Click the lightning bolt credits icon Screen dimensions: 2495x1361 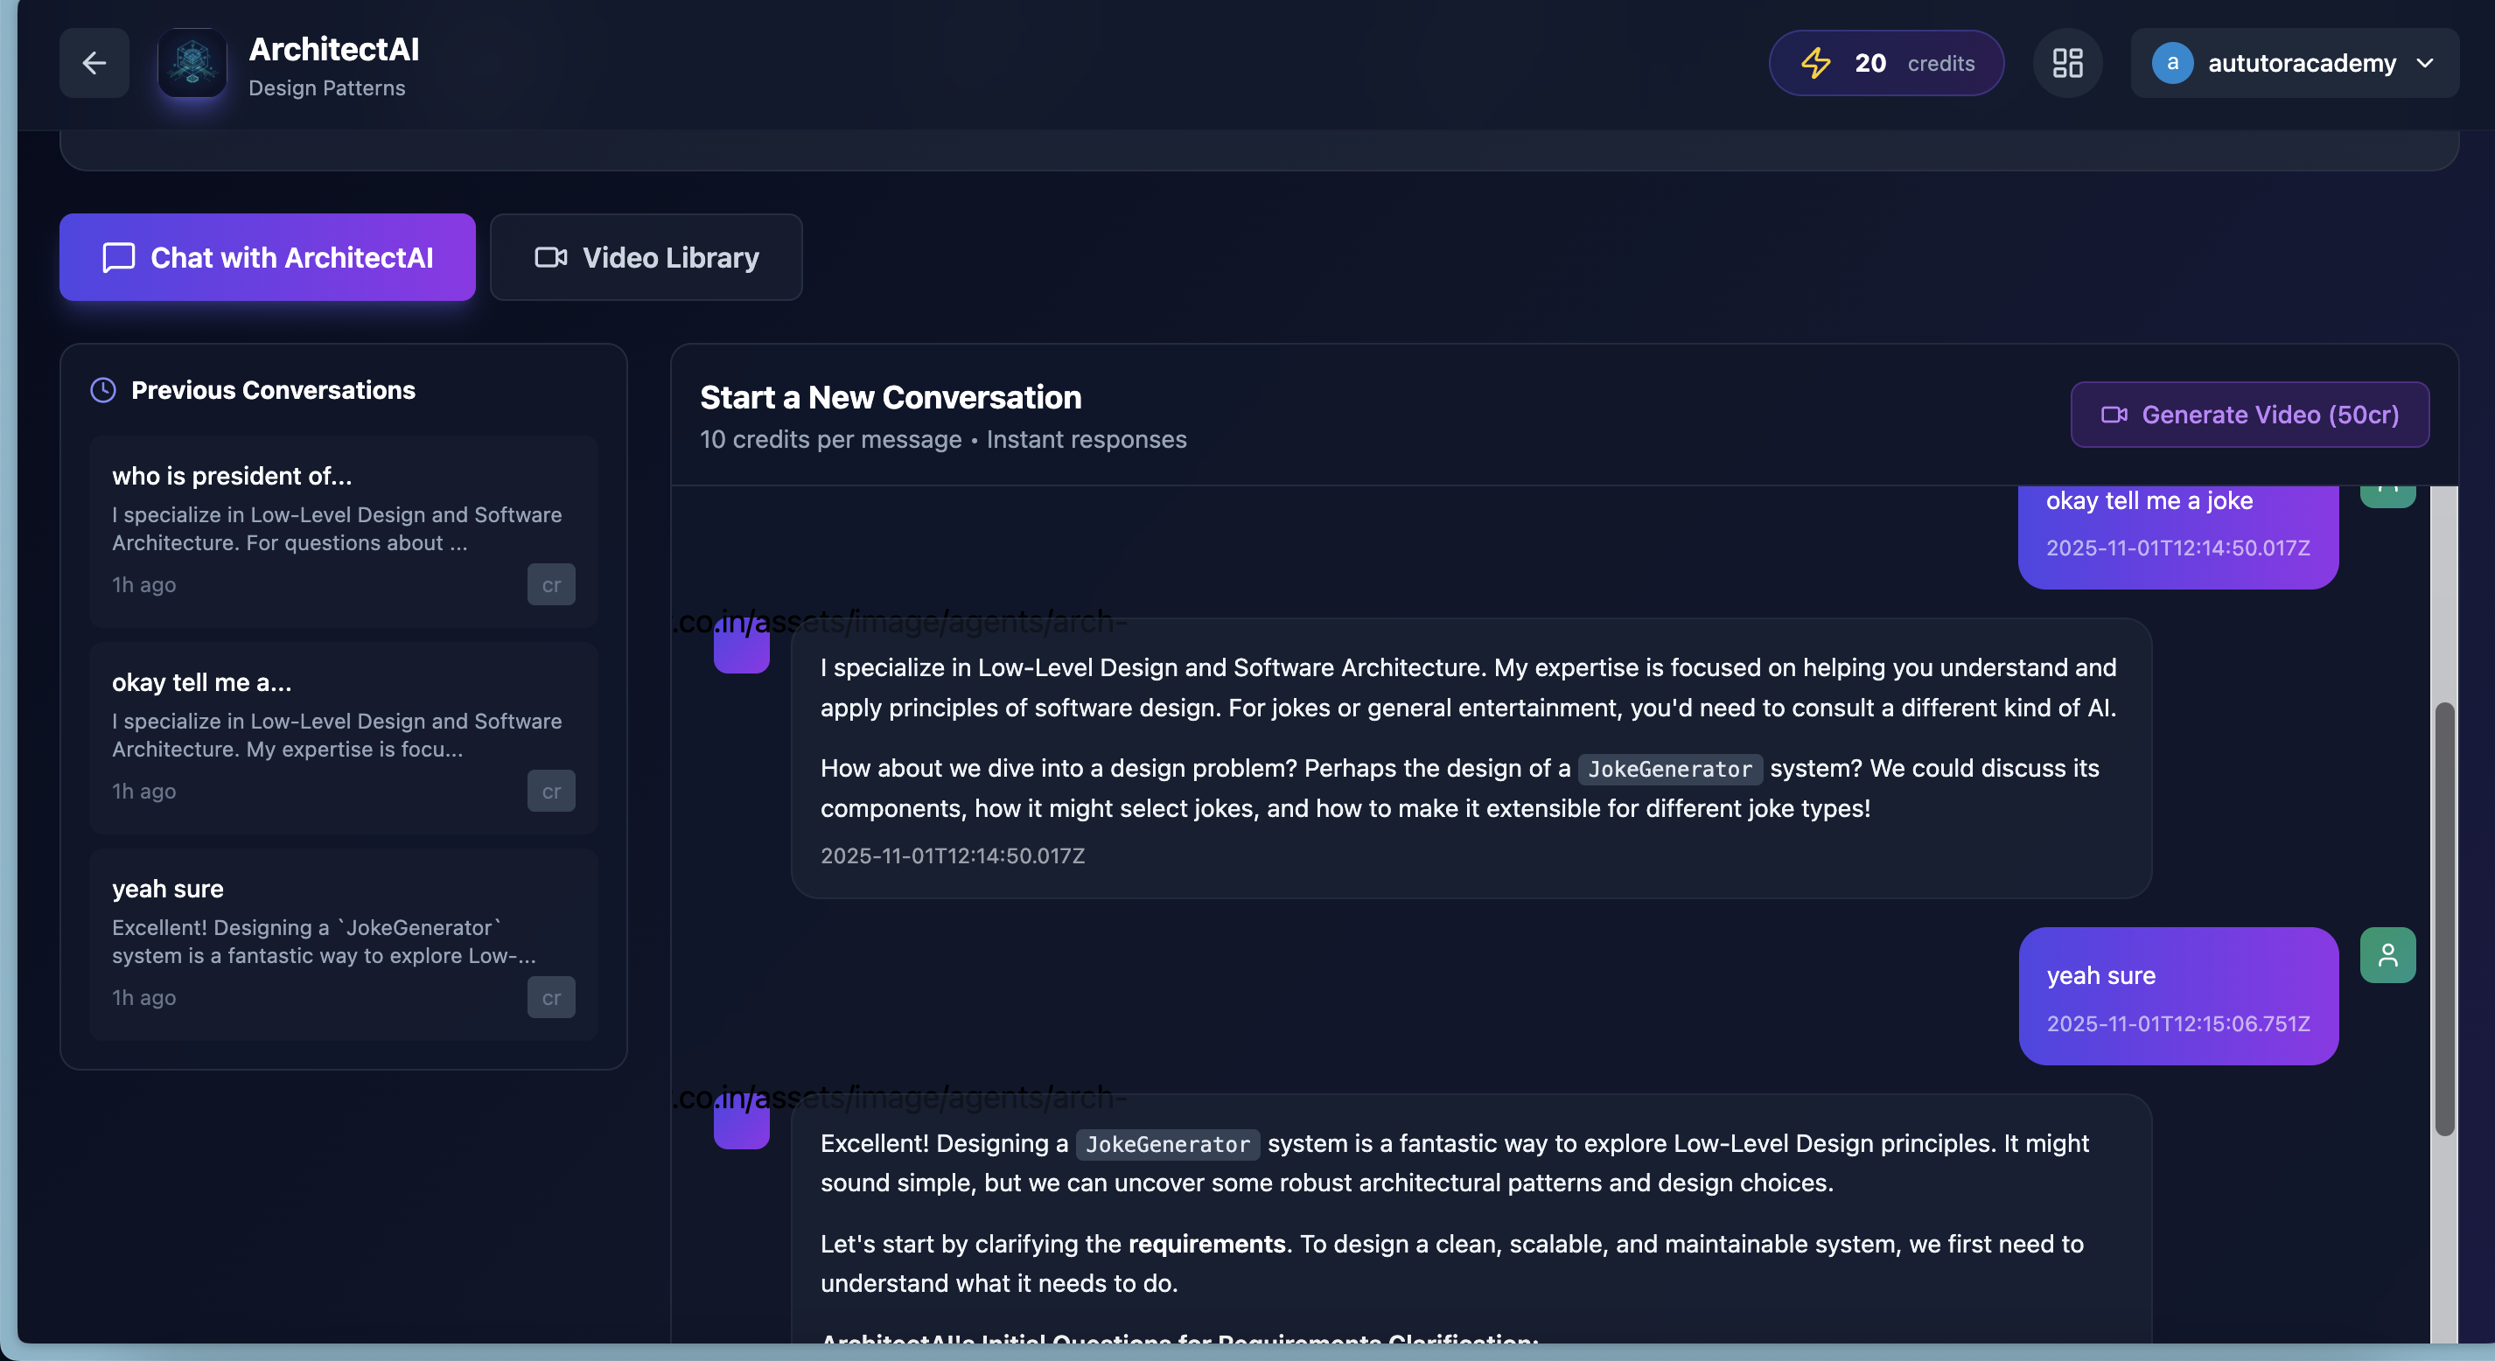1816,63
